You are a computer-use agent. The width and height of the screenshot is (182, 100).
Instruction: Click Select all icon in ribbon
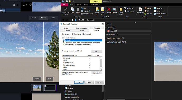click(155, 8)
